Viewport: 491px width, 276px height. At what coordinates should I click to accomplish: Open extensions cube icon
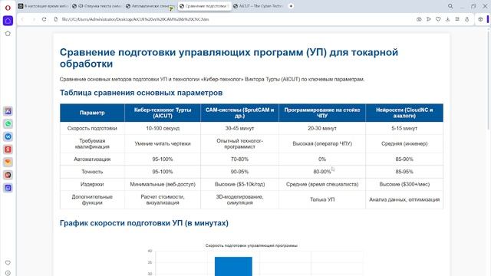(480, 19)
